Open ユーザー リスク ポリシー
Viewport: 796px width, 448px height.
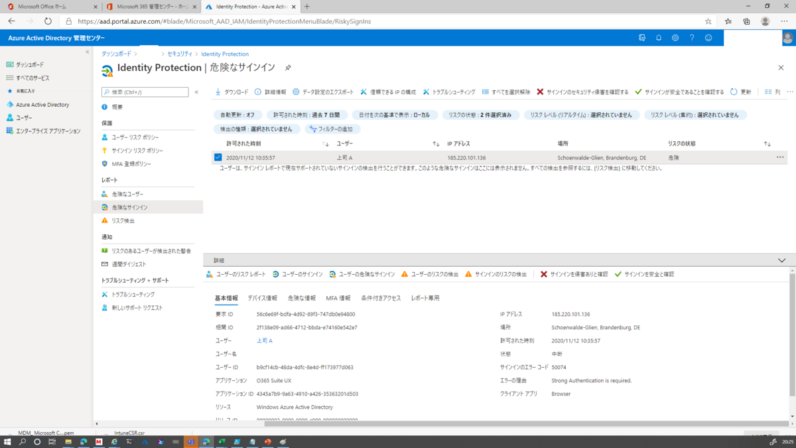(130, 137)
